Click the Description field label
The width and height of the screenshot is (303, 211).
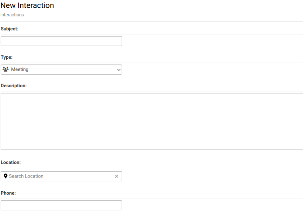click(x=14, y=85)
